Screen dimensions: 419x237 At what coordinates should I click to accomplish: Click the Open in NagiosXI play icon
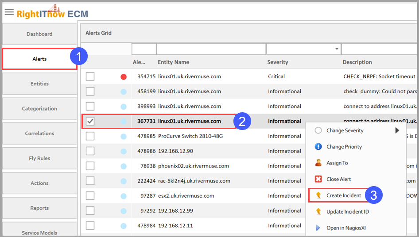[318, 228]
